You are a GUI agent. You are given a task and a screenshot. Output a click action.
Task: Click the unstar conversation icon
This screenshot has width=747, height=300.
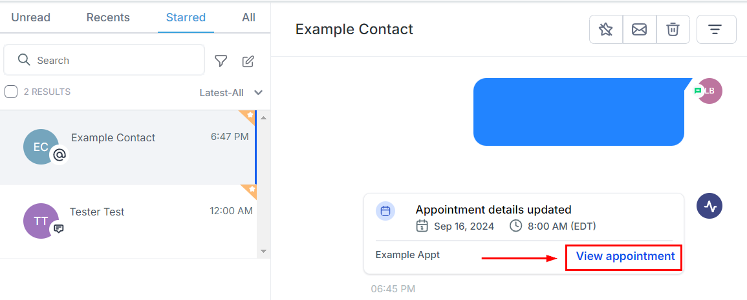(x=606, y=30)
